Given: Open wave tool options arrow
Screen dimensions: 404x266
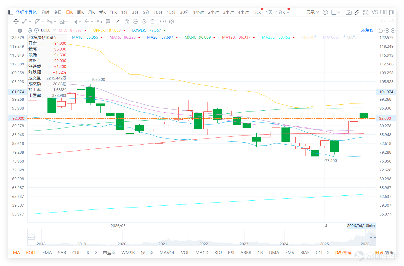Looking at the screenshot, I should 55,22.
